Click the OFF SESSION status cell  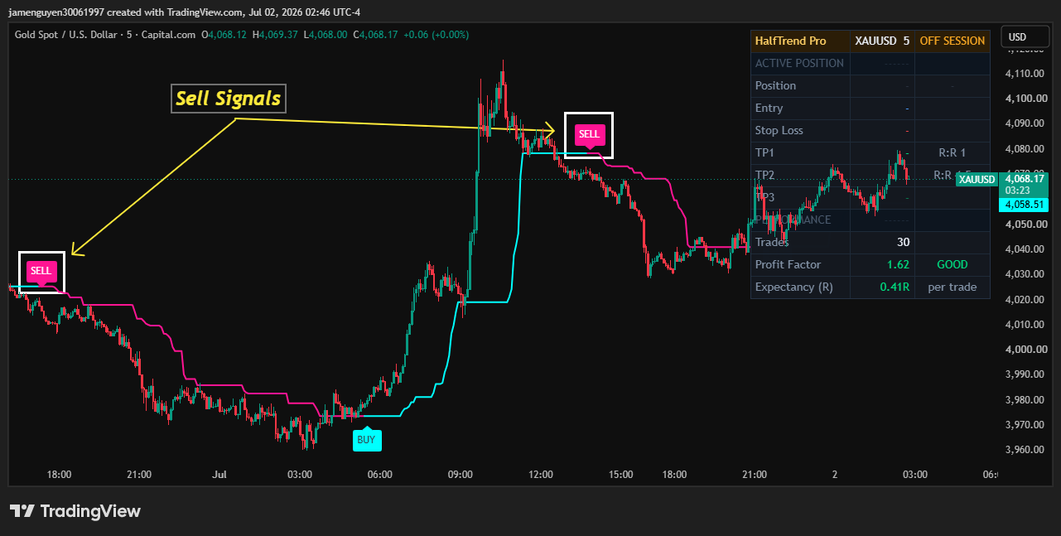952,41
